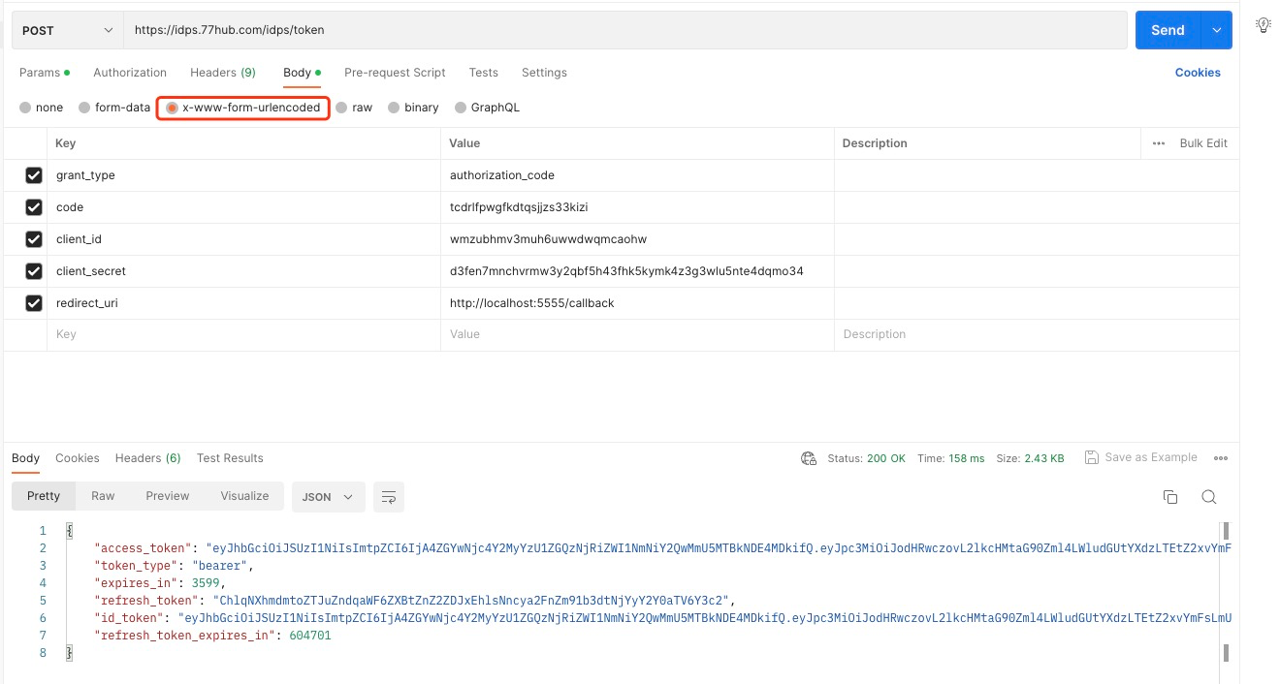Uncheck the grant_type parameter checkbox
Screen dimensions: 1280x684
coord(34,175)
